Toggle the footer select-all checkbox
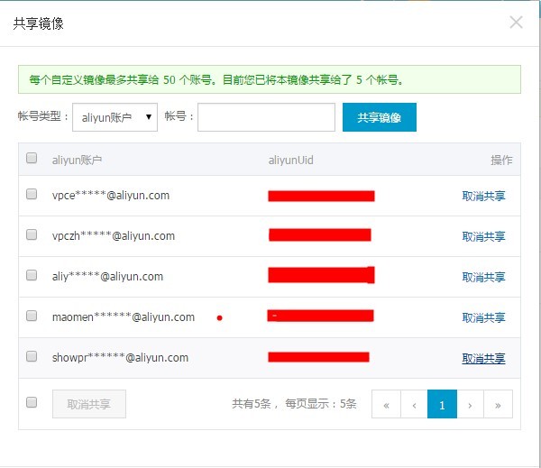 32,403
